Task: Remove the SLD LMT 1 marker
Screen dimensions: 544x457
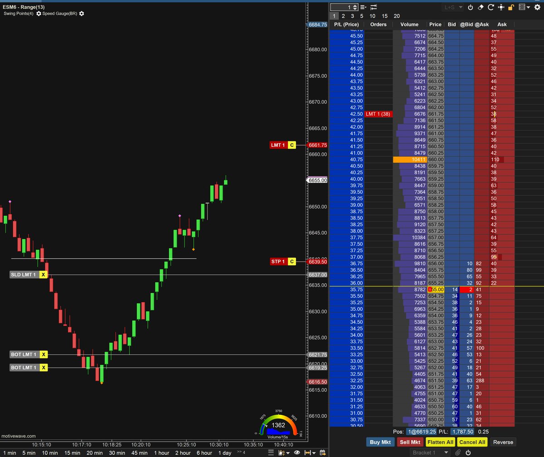Action: point(43,275)
